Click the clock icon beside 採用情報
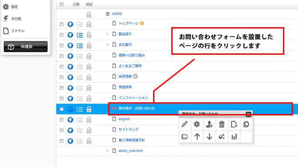 pyautogui.click(x=135, y=76)
